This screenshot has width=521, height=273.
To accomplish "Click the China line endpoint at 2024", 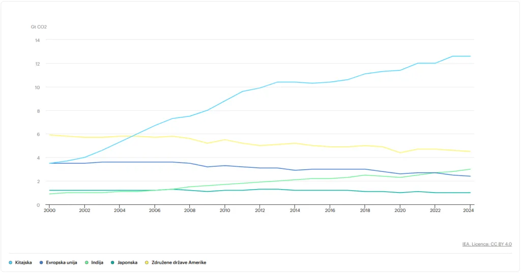I will [470, 56].
